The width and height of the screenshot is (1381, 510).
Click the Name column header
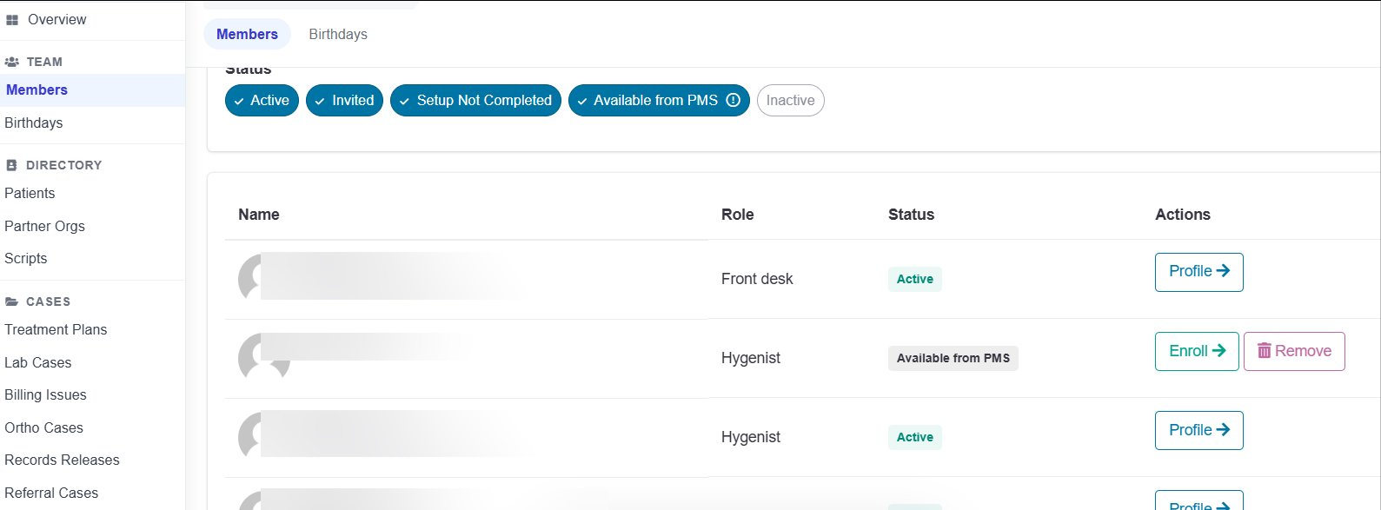259,215
